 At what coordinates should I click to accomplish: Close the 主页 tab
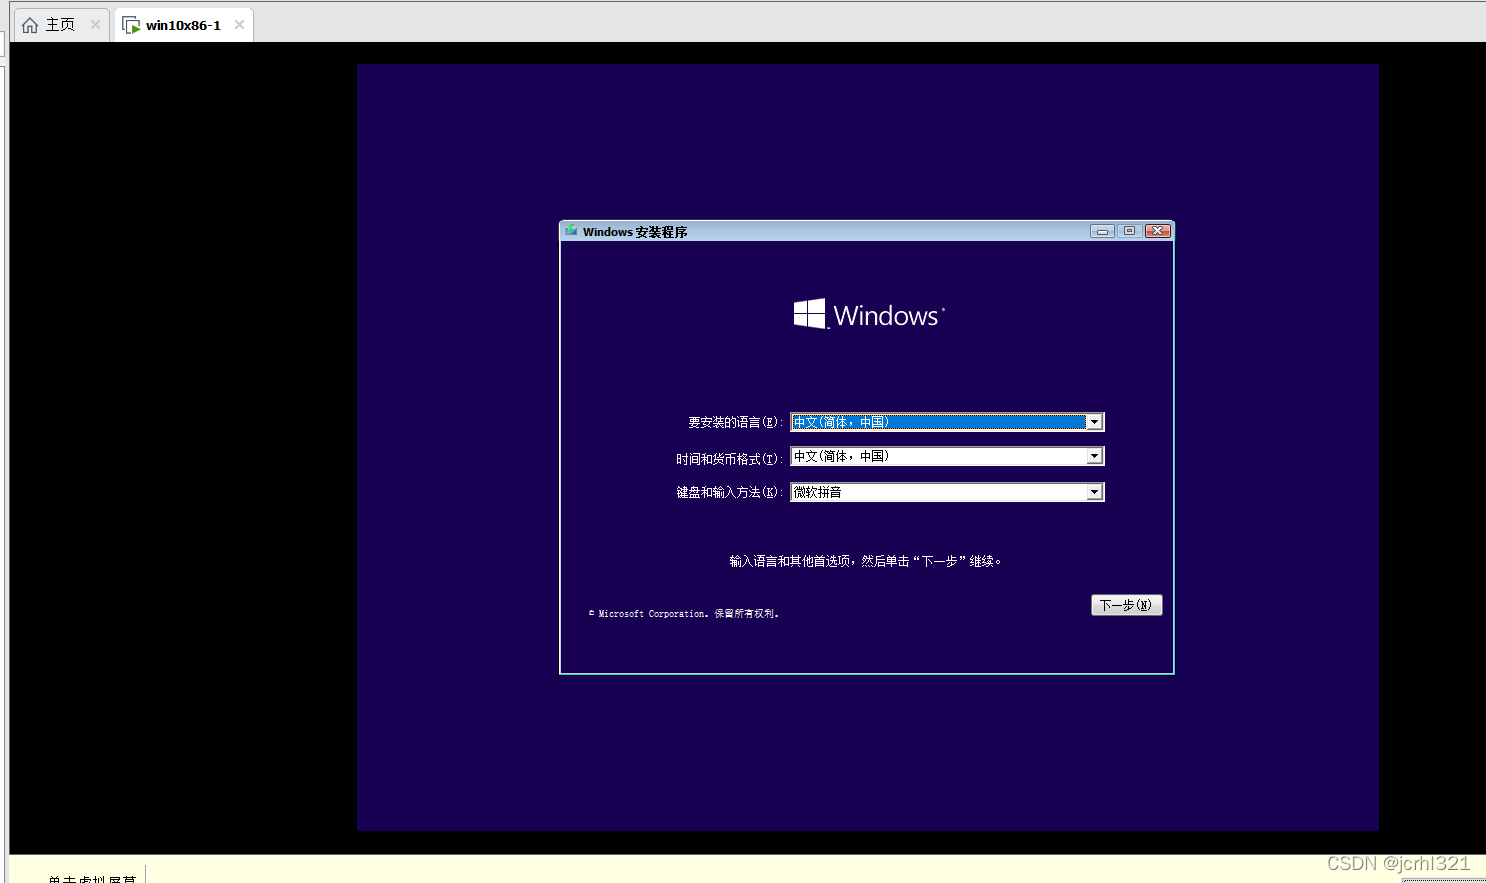pos(95,25)
